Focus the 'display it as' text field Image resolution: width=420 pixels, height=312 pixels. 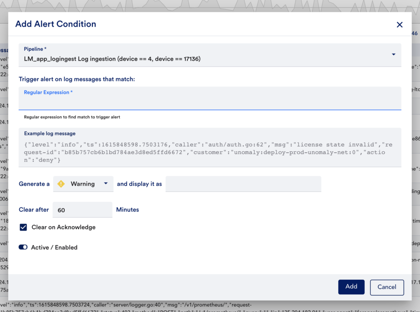243,184
